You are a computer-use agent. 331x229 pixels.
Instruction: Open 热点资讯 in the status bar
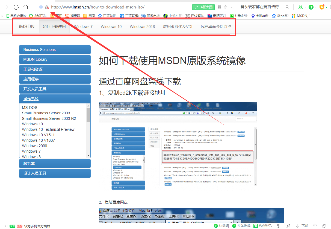(262, 226)
